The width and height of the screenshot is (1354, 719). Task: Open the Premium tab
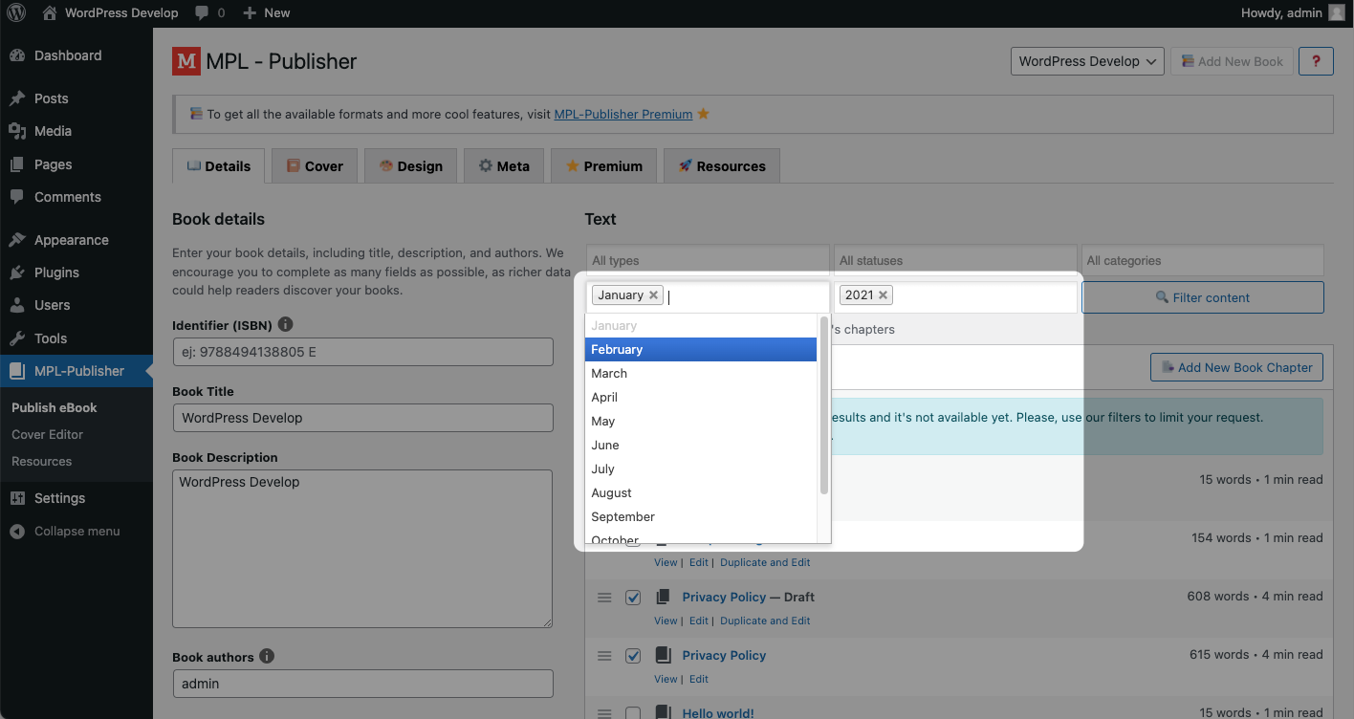coord(603,165)
